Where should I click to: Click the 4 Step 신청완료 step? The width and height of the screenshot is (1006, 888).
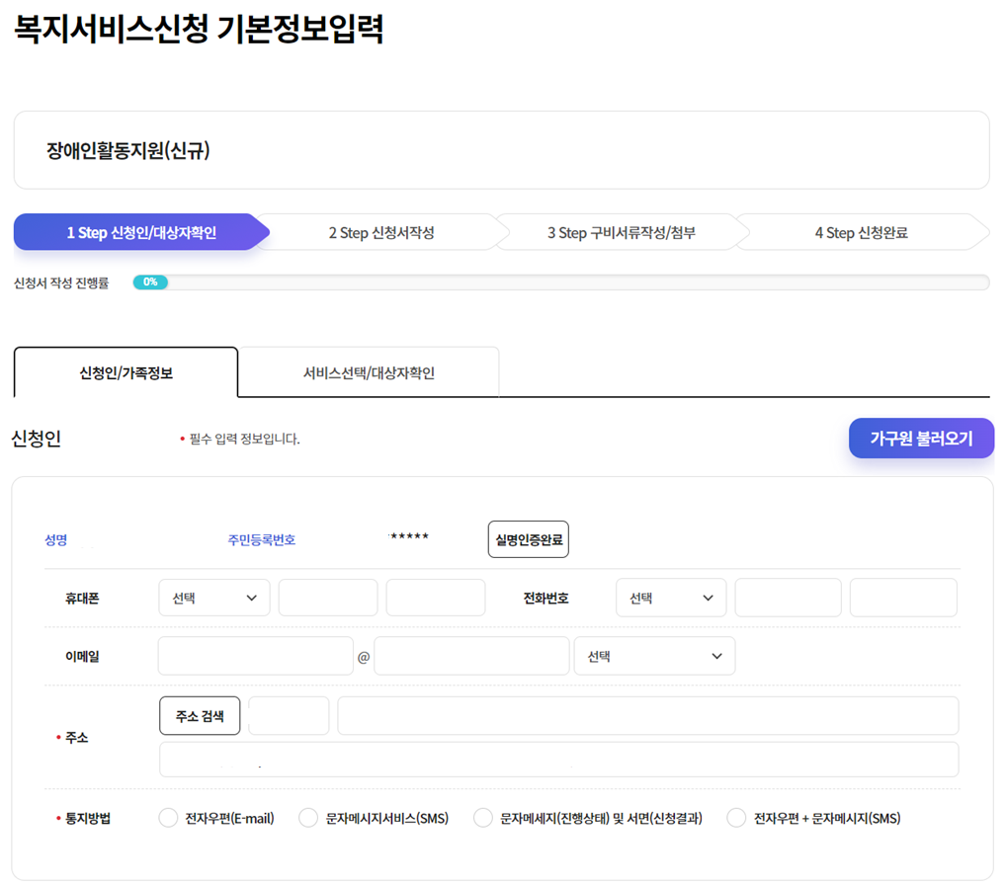click(x=860, y=232)
